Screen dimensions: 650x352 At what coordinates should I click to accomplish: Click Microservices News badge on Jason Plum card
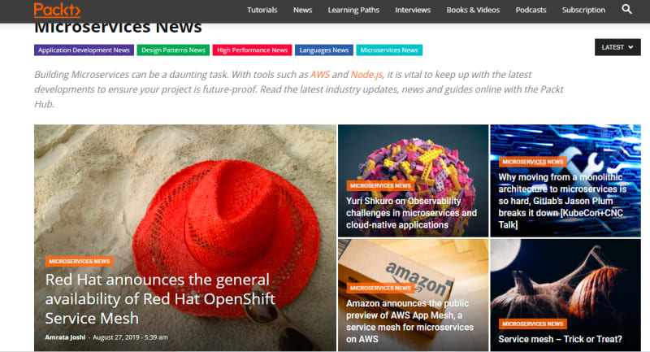click(x=532, y=162)
